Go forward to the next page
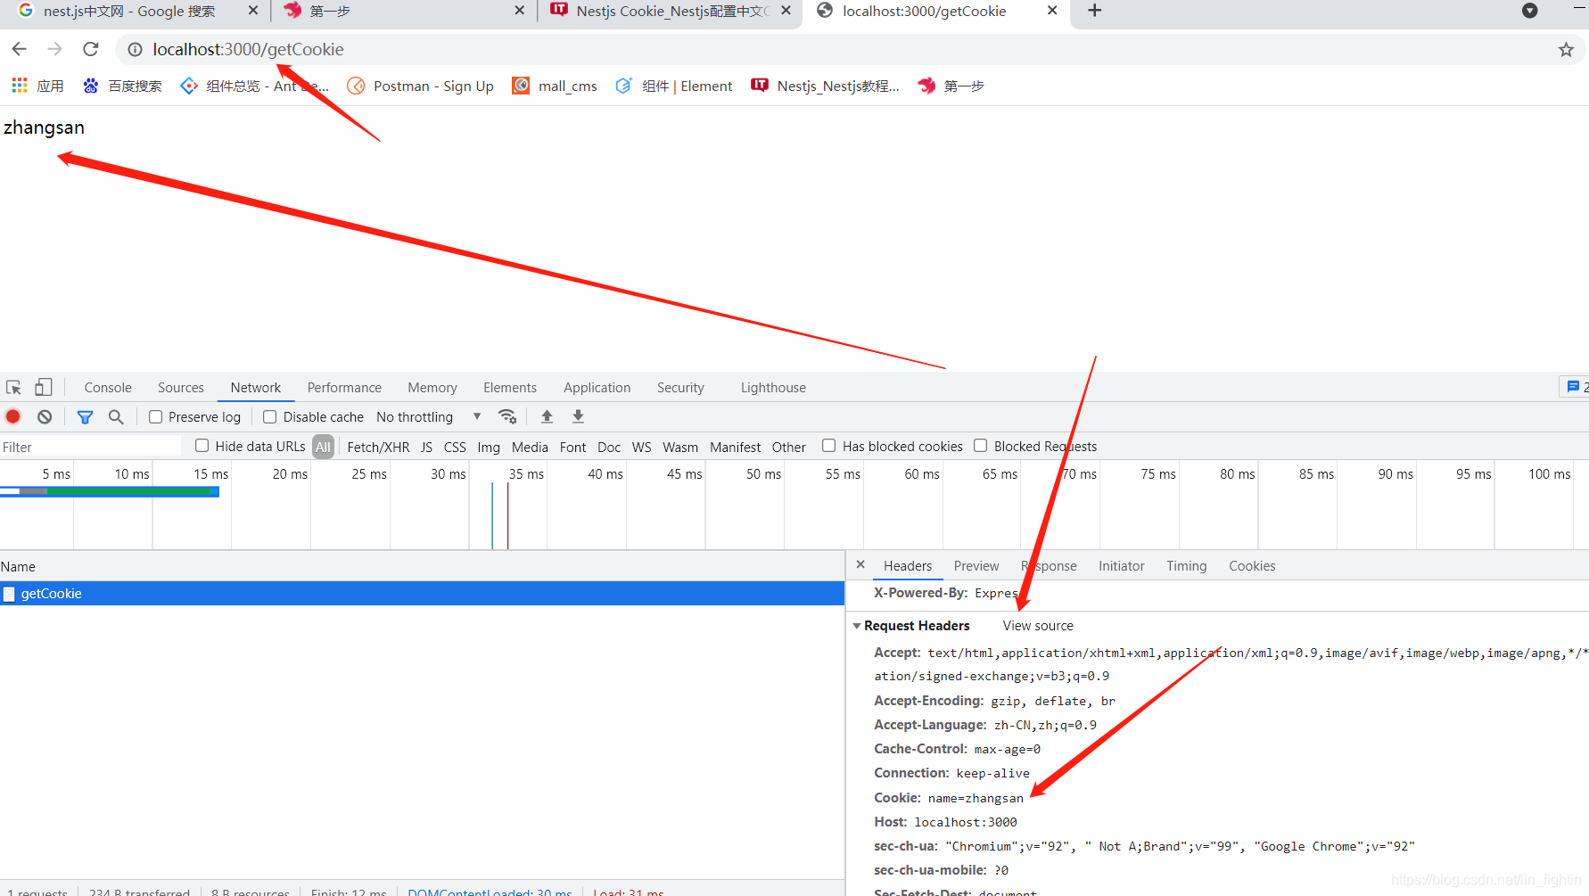Screen dimensions: 1589x896 click(55, 49)
